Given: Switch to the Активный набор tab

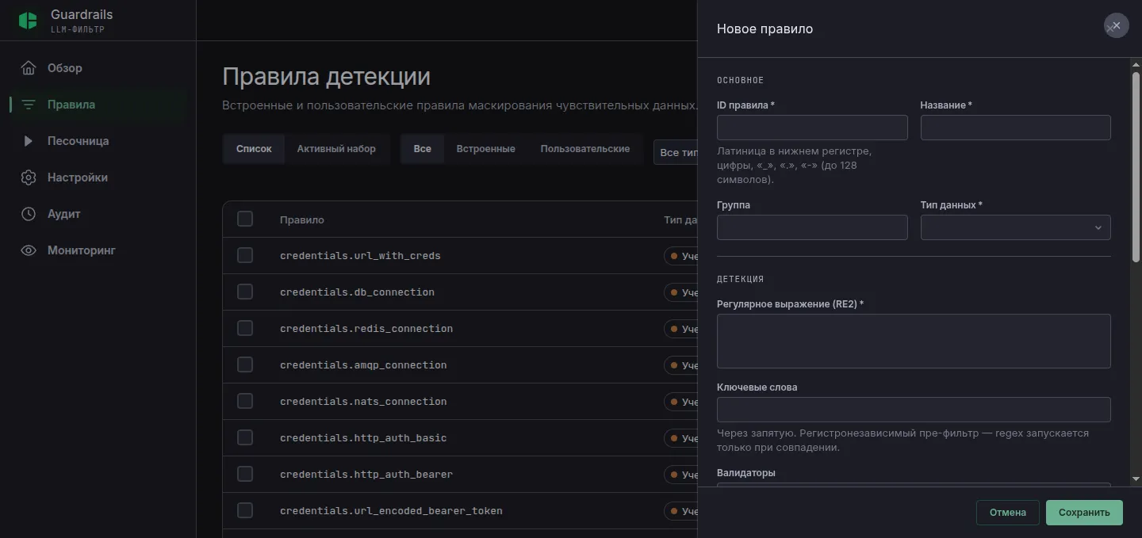Looking at the screenshot, I should 336,149.
